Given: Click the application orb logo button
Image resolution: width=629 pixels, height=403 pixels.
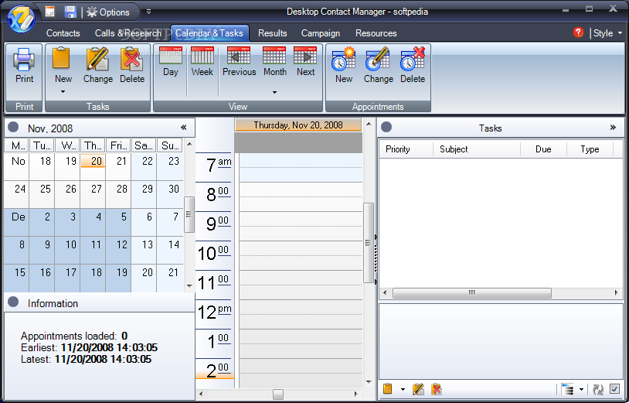Looking at the screenshot, I should tap(21, 19).
